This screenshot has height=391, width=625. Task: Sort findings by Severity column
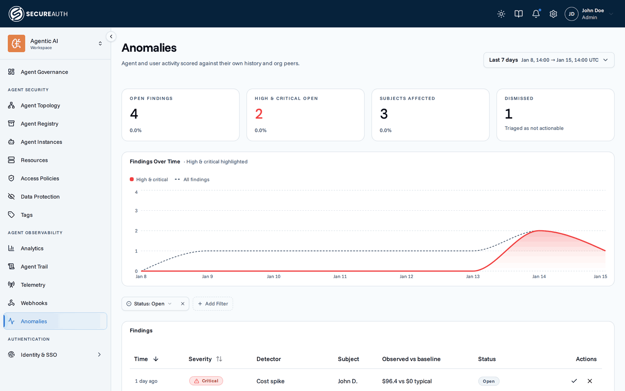(x=205, y=359)
